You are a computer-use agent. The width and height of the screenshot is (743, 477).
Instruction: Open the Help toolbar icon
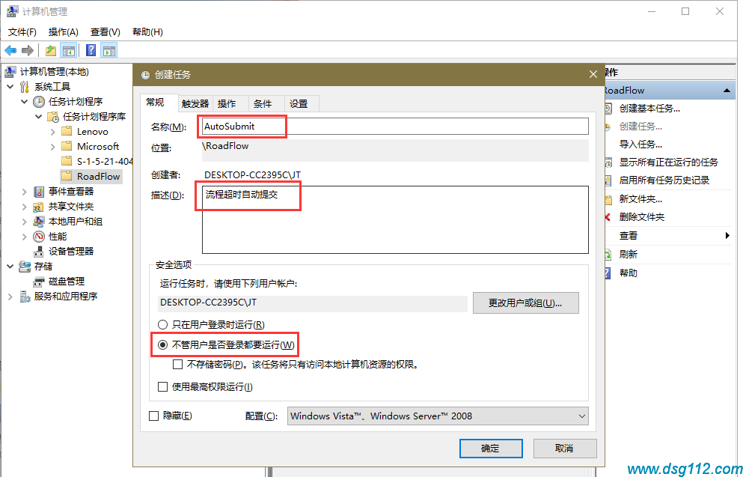[x=91, y=50]
